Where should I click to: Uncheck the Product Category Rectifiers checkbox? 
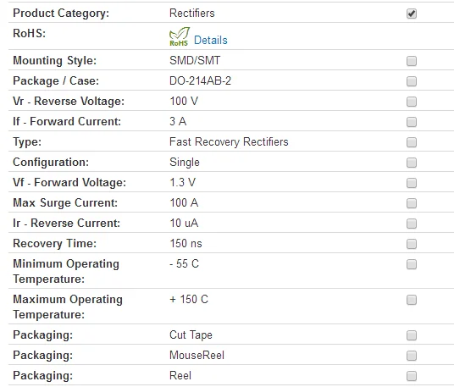click(412, 14)
